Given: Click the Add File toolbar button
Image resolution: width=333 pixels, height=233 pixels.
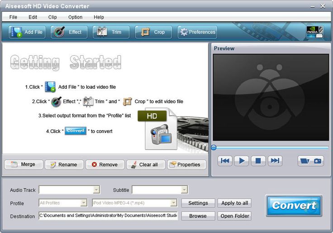Looking at the screenshot, I should 27,32.
